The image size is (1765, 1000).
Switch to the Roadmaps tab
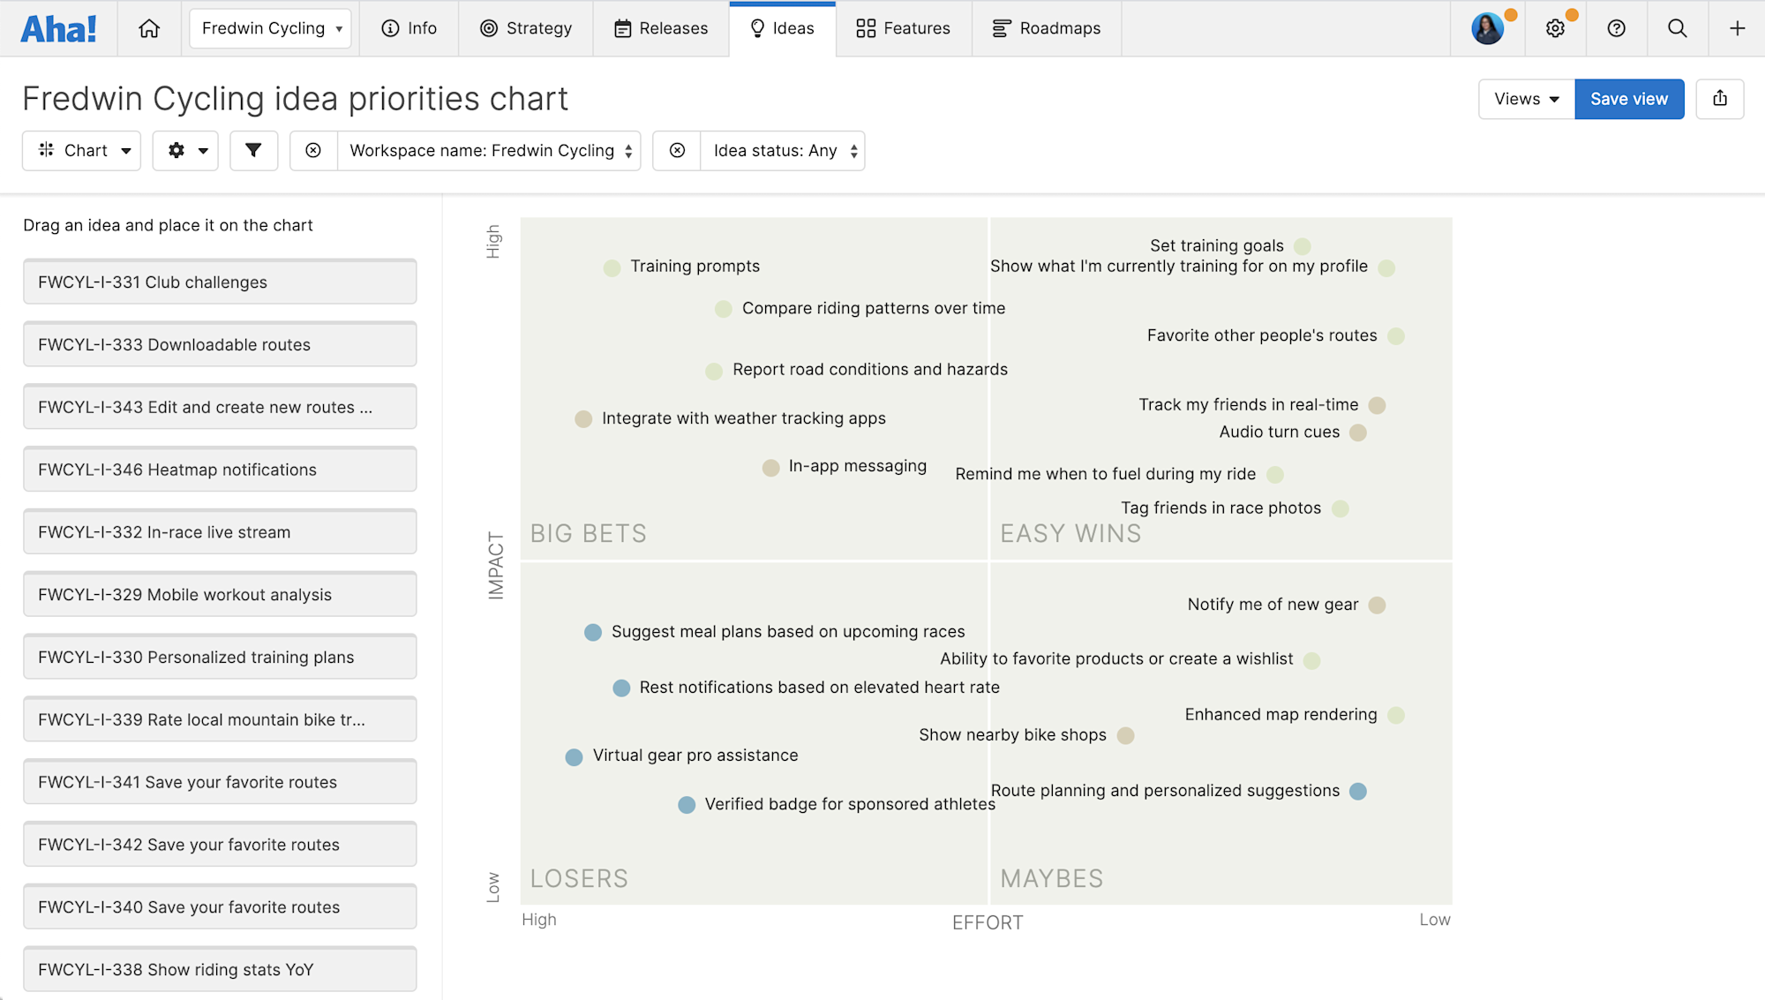pyautogui.click(x=1047, y=28)
